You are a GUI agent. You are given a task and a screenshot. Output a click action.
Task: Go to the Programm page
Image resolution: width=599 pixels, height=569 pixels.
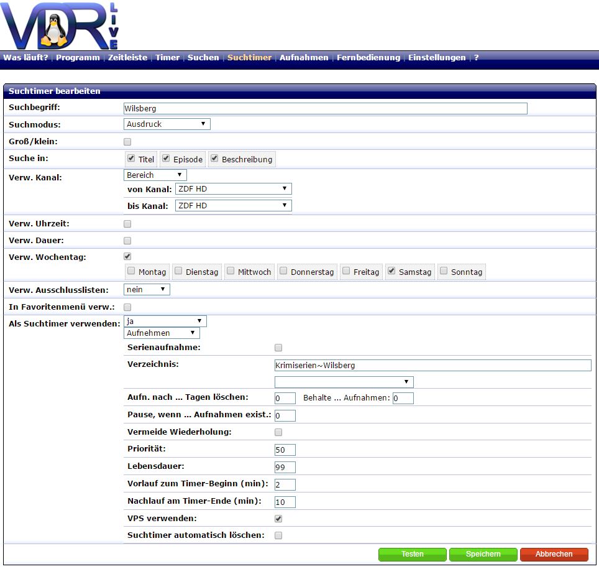pyautogui.click(x=78, y=57)
